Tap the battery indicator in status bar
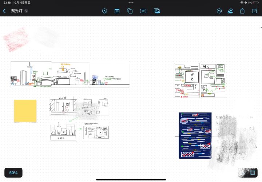 [x=256, y=3]
